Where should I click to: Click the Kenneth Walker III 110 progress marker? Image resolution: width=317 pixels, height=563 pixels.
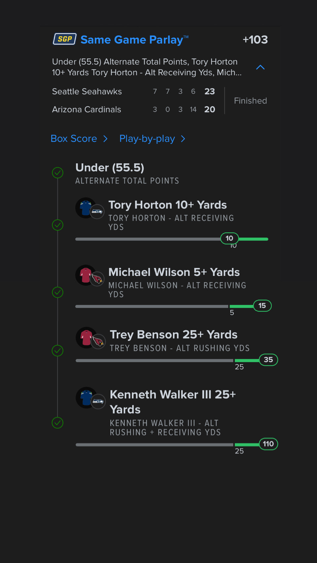[x=268, y=444]
